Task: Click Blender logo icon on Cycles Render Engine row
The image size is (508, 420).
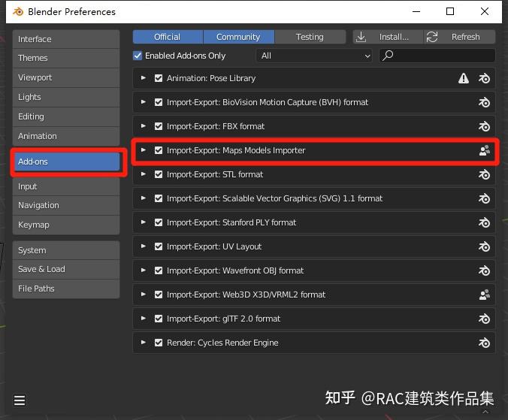Action: pos(485,343)
